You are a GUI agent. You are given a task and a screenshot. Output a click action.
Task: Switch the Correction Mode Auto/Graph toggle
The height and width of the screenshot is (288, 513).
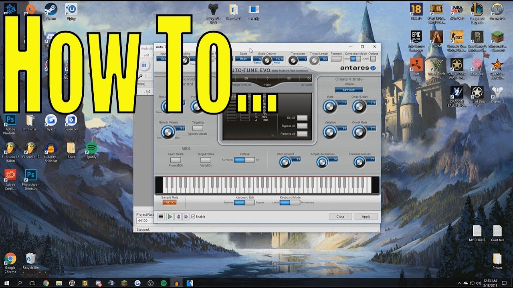tap(355, 59)
